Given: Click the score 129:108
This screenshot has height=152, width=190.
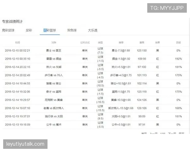Looking at the screenshot, I should 142,108.
